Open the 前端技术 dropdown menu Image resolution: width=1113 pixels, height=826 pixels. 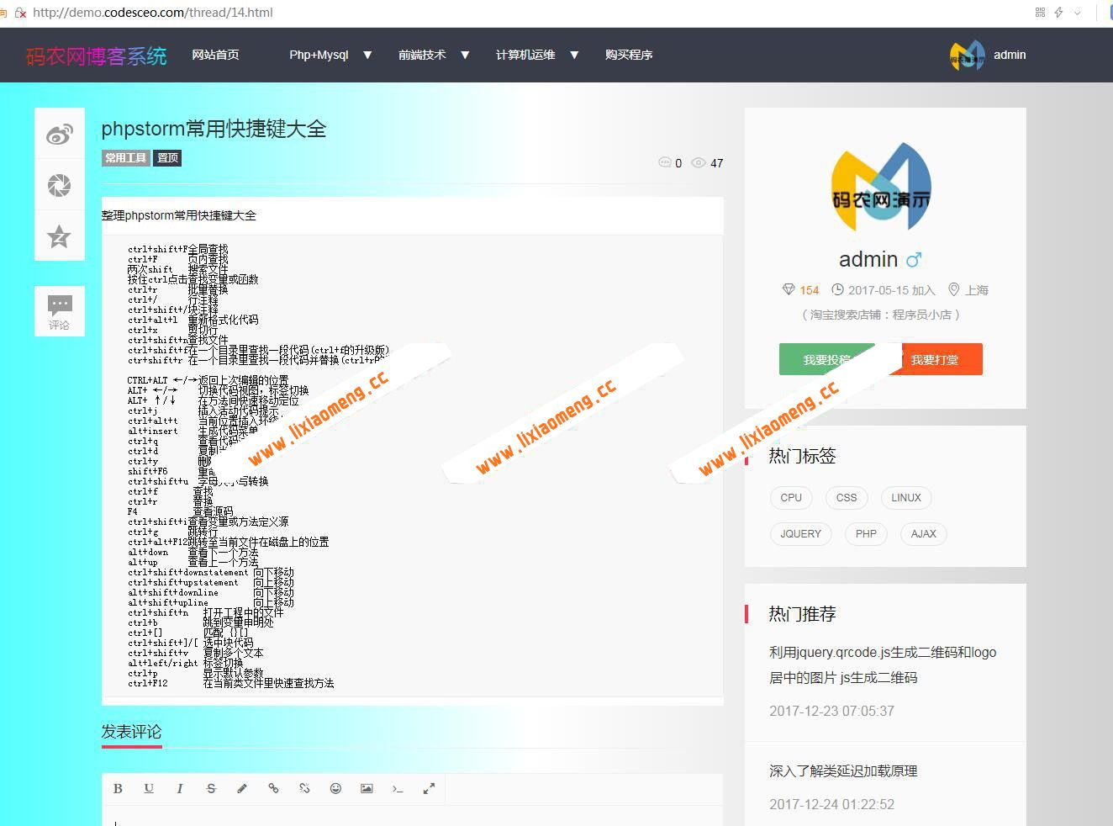pos(433,55)
